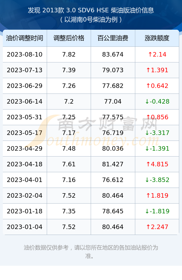The width and height of the screenshot is (182, 280).
Task: Click the fuel cost 77.04 cell
Action: pyautogui.click(x=113, y=101)
